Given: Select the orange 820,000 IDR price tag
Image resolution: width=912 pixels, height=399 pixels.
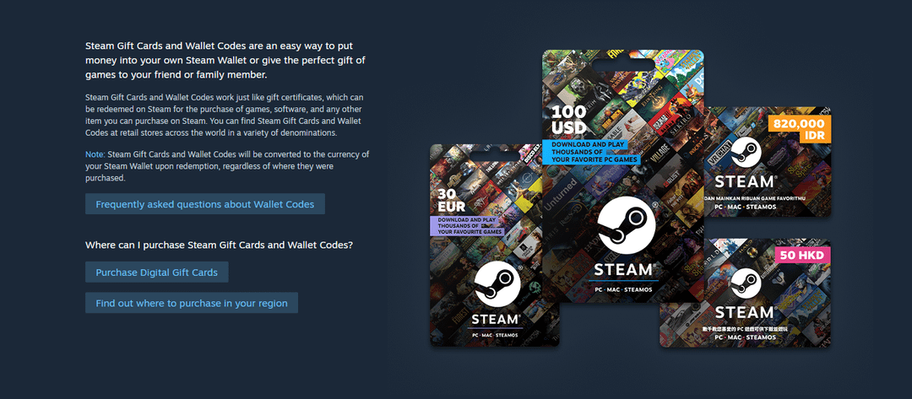Looking at the screenshot, I should coord(800,129).
